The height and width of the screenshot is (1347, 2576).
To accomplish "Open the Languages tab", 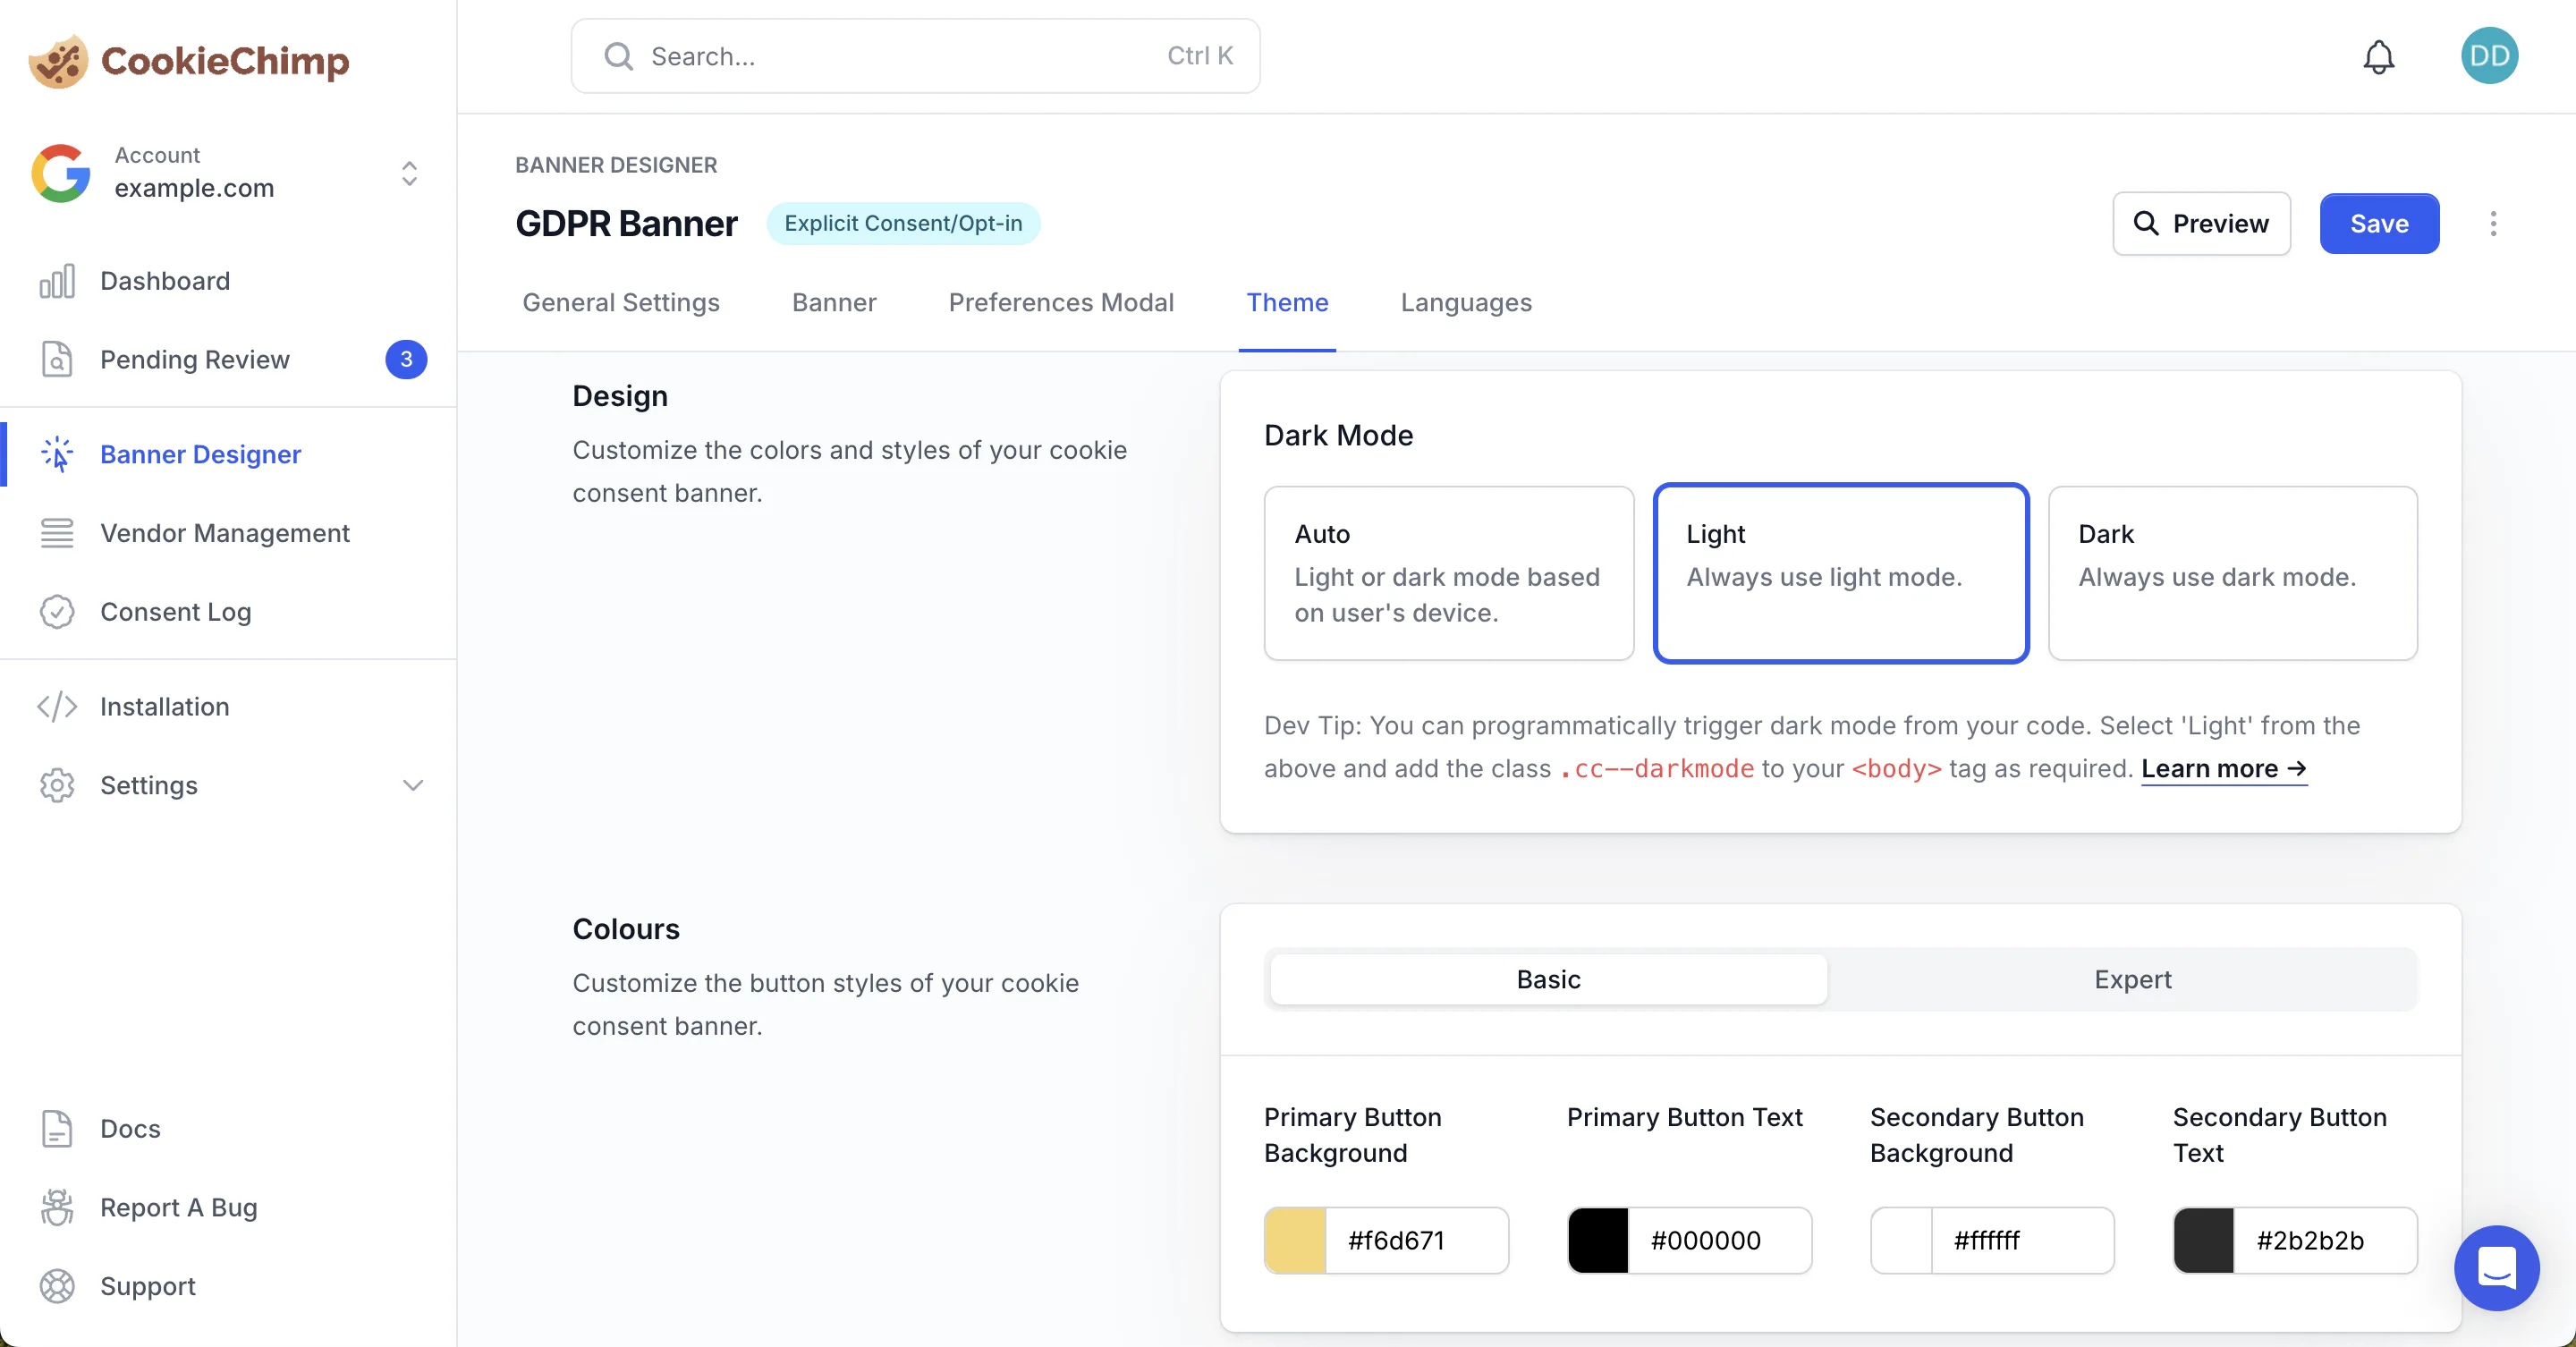I will [1465, 303].
